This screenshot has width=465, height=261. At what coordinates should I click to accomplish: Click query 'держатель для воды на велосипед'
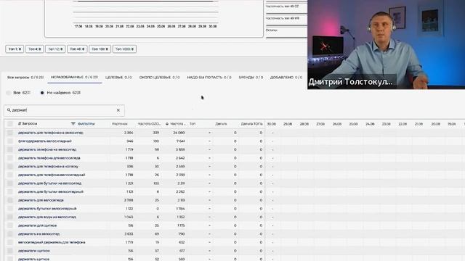coord(46,217)
